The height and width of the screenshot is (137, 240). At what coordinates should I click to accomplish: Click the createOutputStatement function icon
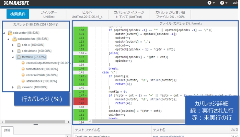[23, 63]
